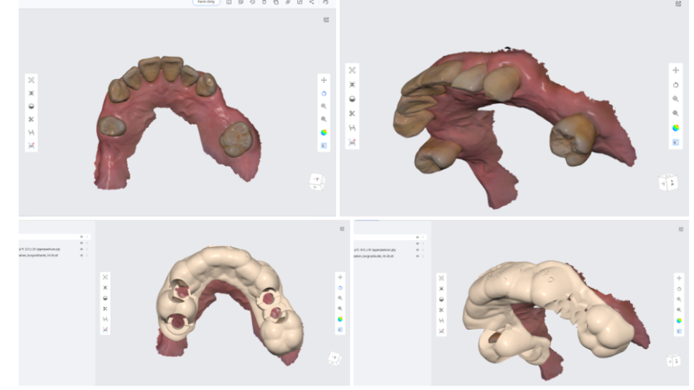The image size is (694, 390).
Task: Select the rotate tool in top-left viewer
Action: [323, 93]
